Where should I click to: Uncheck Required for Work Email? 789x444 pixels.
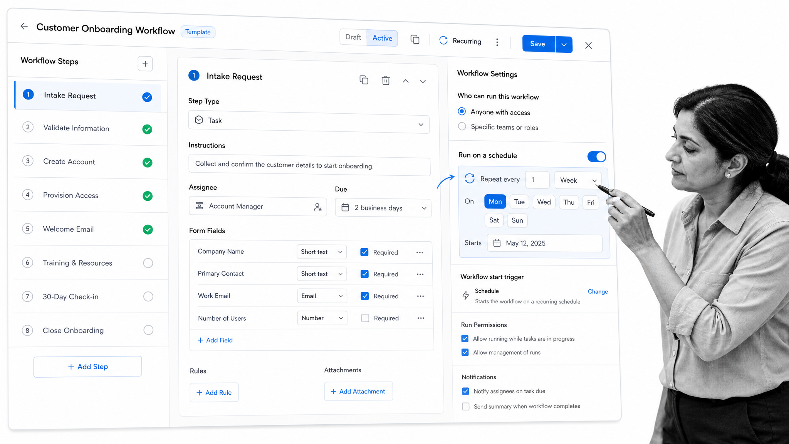tap(365, 296)
